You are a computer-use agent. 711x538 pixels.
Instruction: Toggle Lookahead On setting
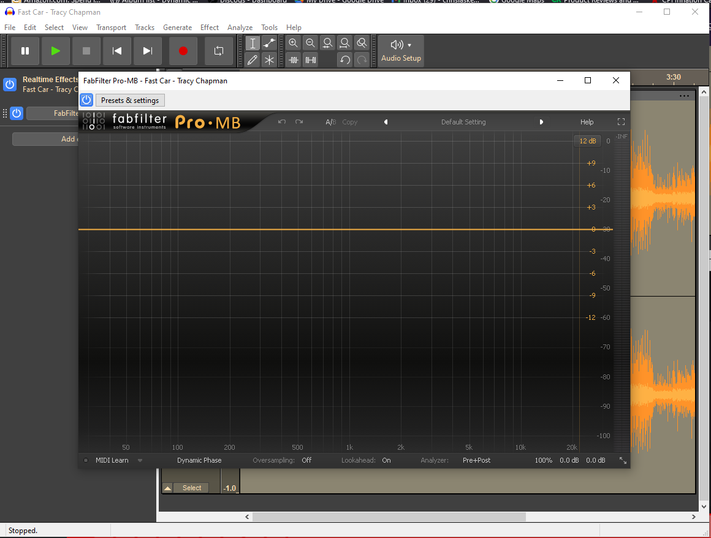[386, 460]
